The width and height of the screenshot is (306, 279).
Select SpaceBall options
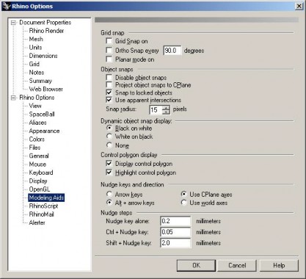[x=42, y=115]
